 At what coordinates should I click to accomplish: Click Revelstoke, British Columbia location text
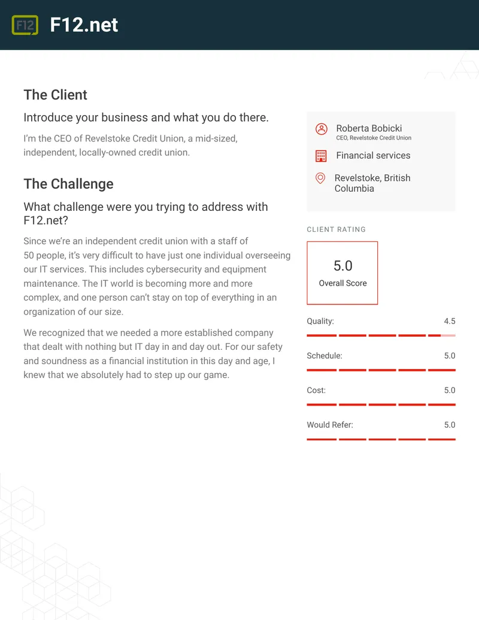[372, 183]
